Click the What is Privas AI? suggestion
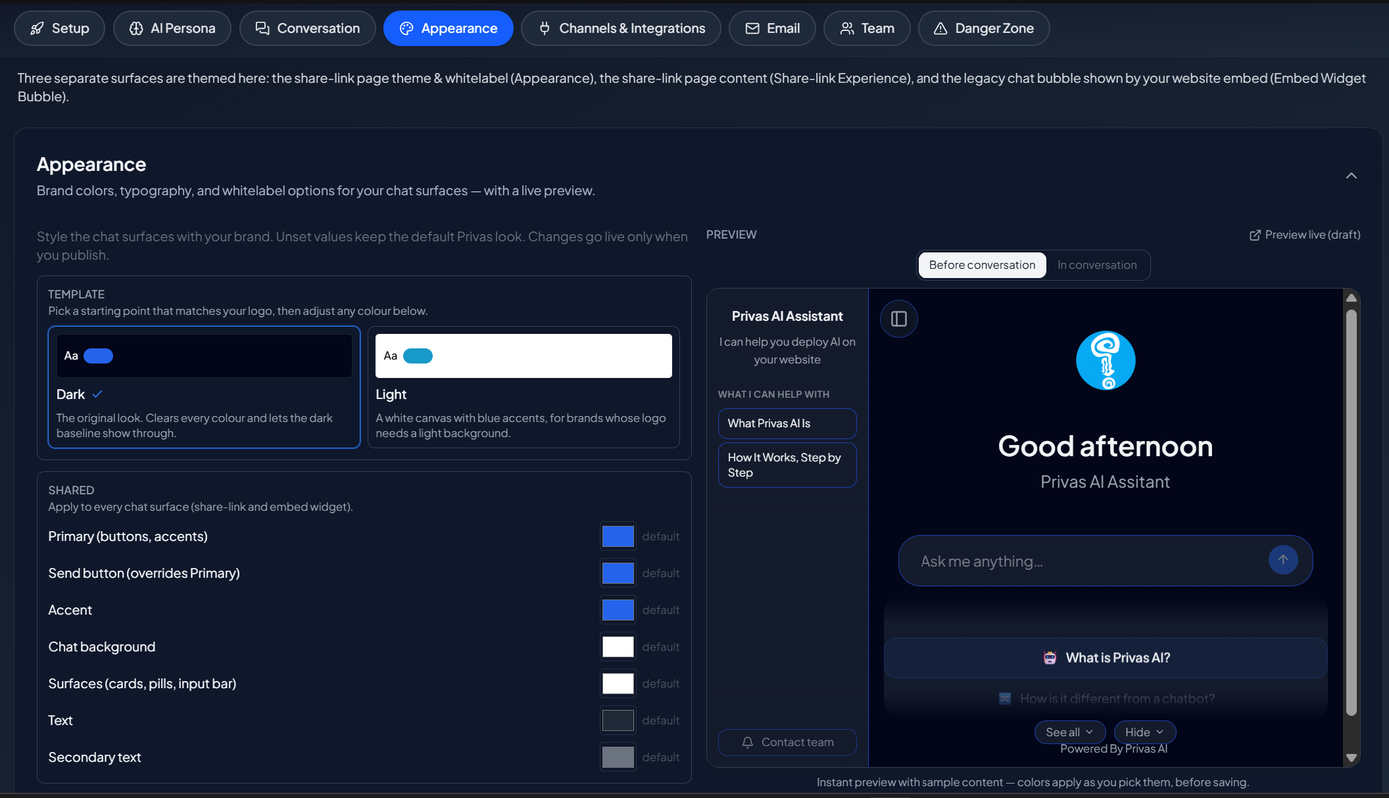The image size is (1389, 798). [1106, 658]
